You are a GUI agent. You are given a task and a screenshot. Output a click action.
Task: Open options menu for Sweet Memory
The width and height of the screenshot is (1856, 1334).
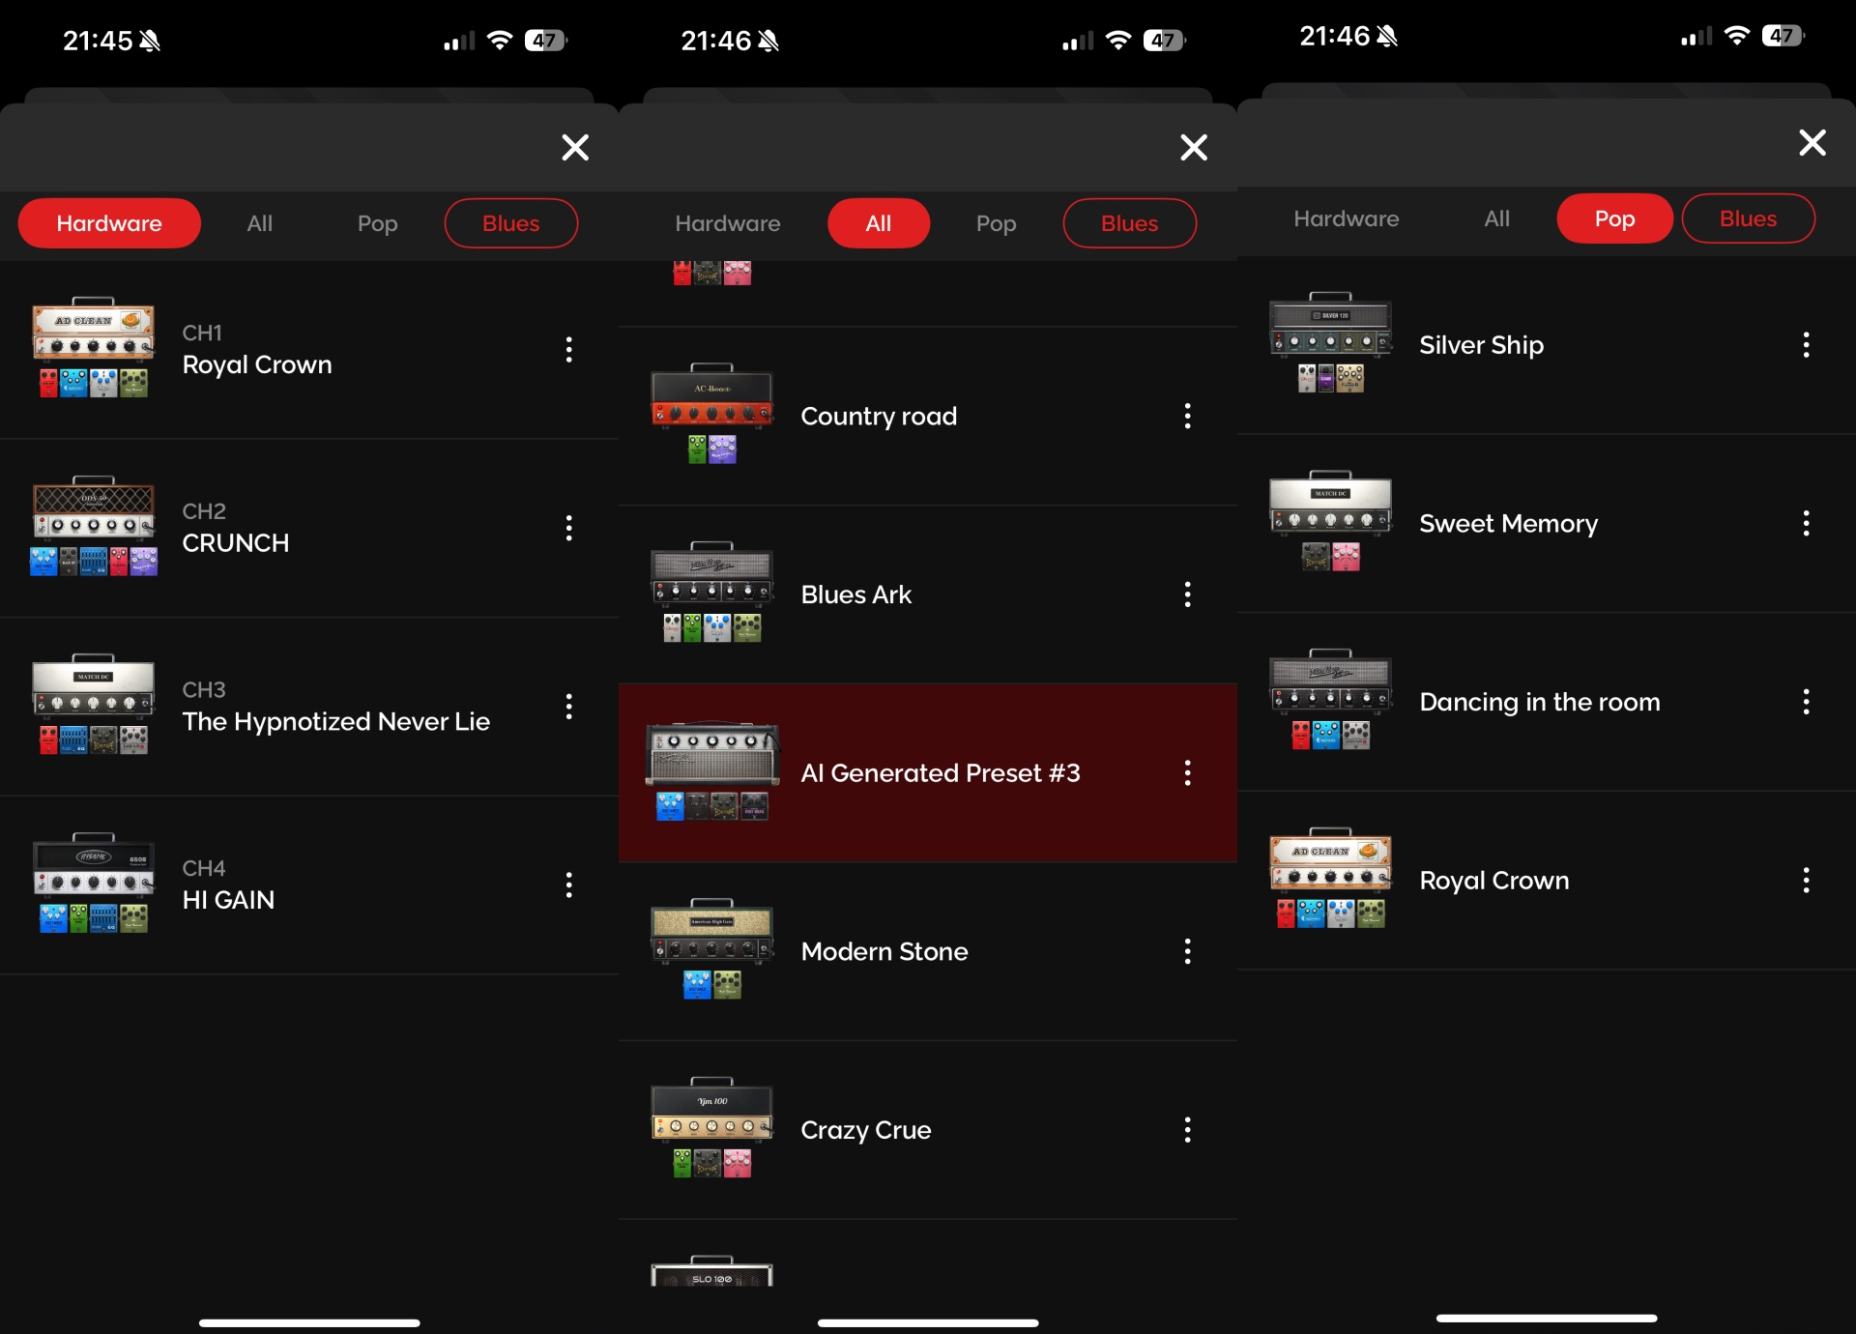(x=1807, y=523)
